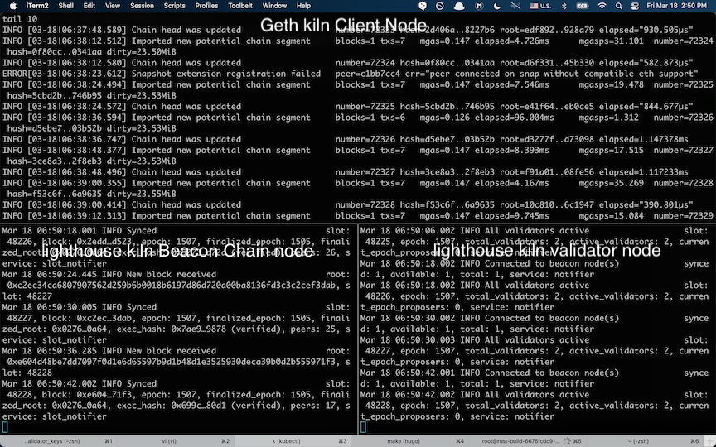This screenshot has height=447, width=716.
Task: Switch to the ..alidator_keys (-zsh) tab
Action: 59,441
